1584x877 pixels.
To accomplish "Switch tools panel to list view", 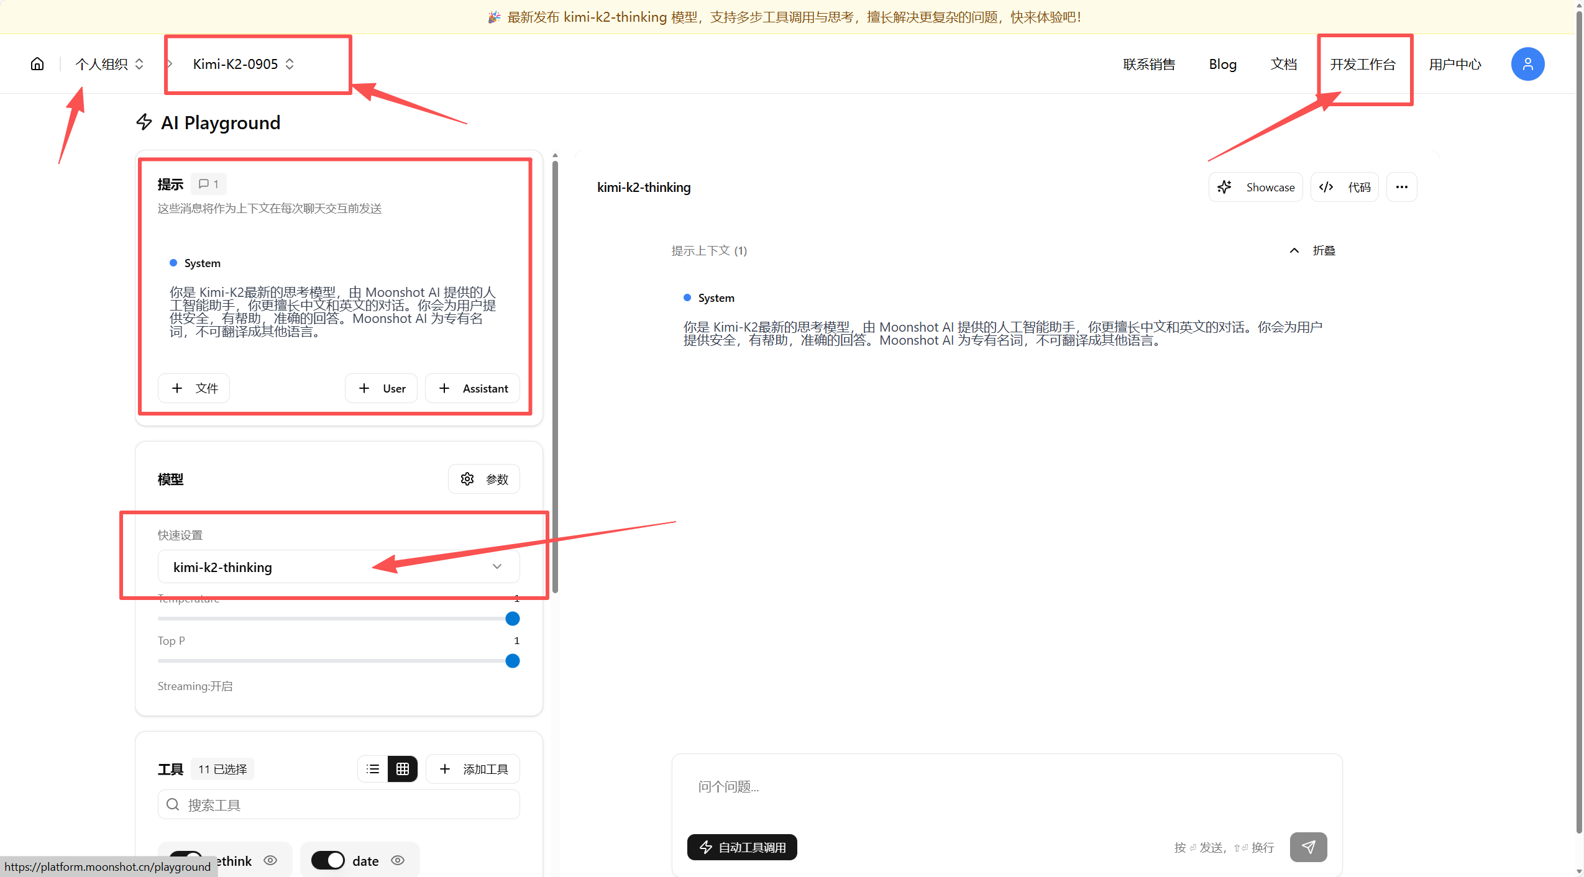I will click(x=372, y=768).
